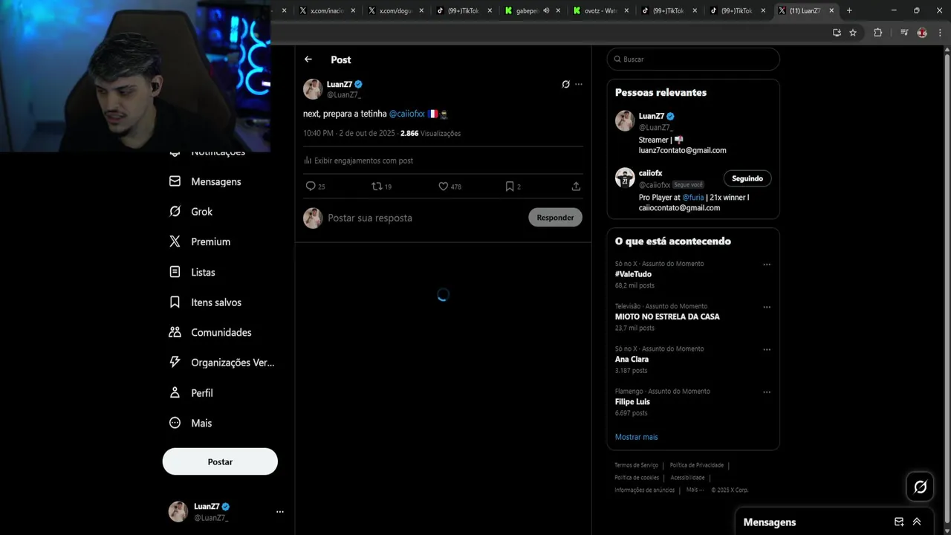Open Premium in the sidebar

(x=200, y=241)
